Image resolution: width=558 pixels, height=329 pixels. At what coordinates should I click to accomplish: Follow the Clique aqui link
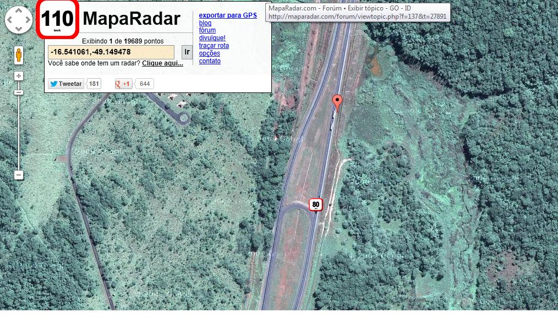(162, 63)
